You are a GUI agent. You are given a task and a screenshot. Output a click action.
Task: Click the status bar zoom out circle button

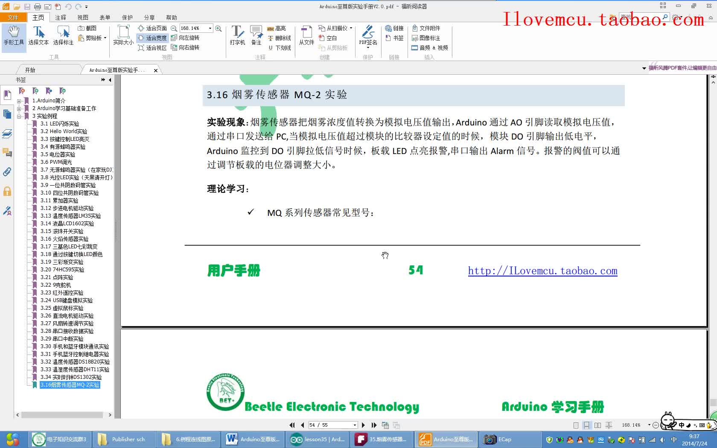656,425
